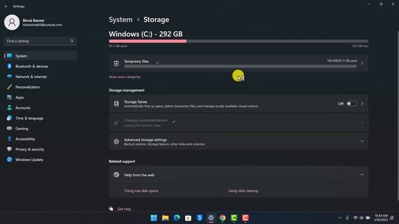
Task: Open Fixing low disk space link
Action: point(142,191)
